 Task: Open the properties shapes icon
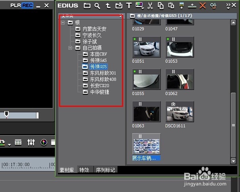coord(213,6)
